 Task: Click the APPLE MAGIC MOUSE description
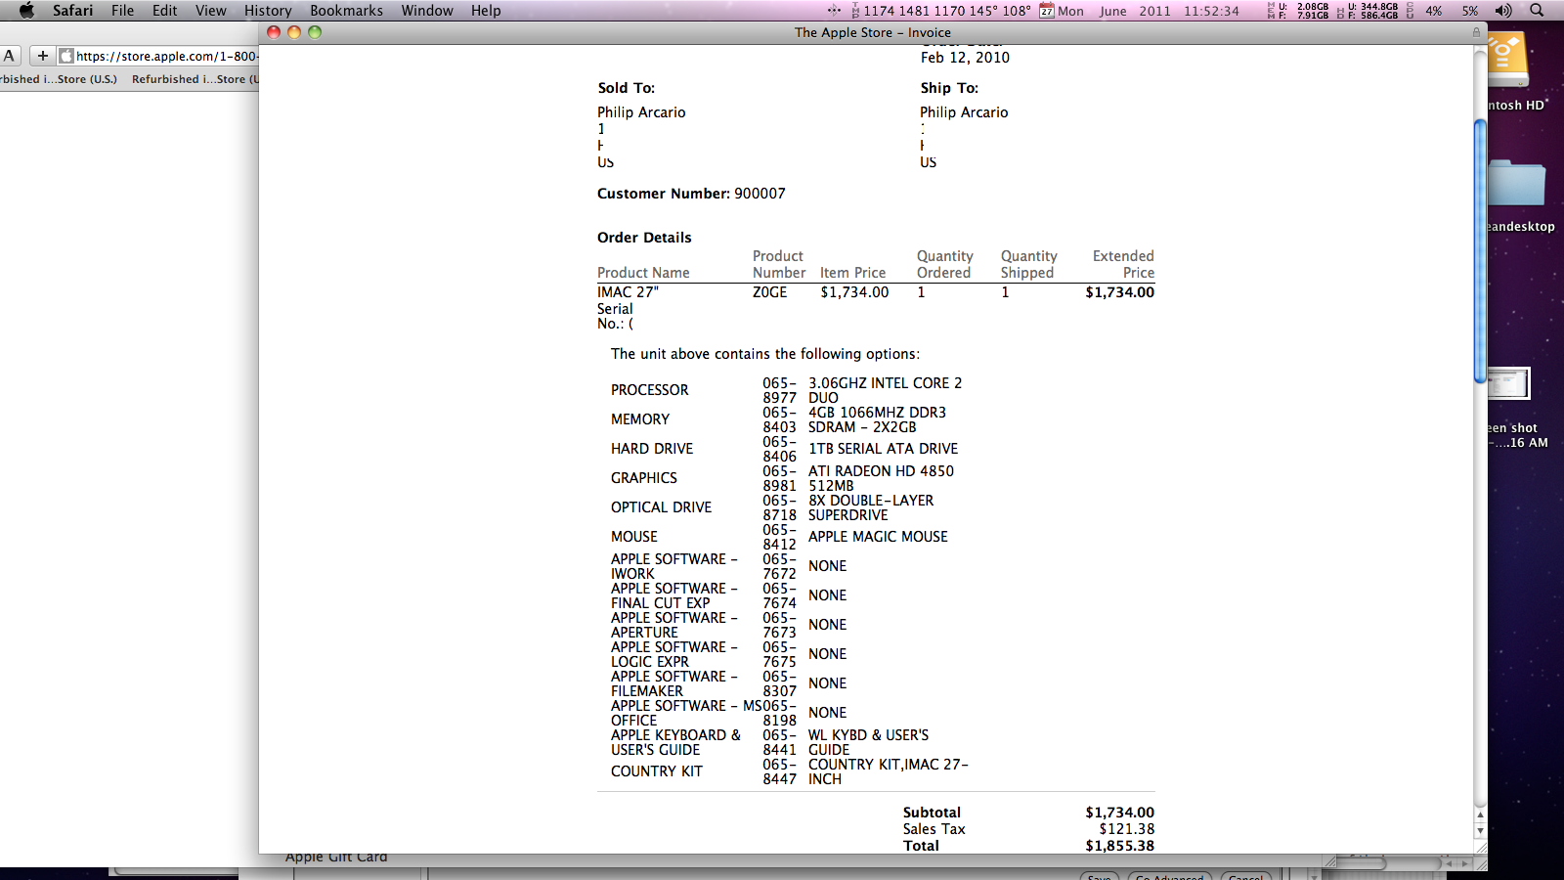click(878, 537)
